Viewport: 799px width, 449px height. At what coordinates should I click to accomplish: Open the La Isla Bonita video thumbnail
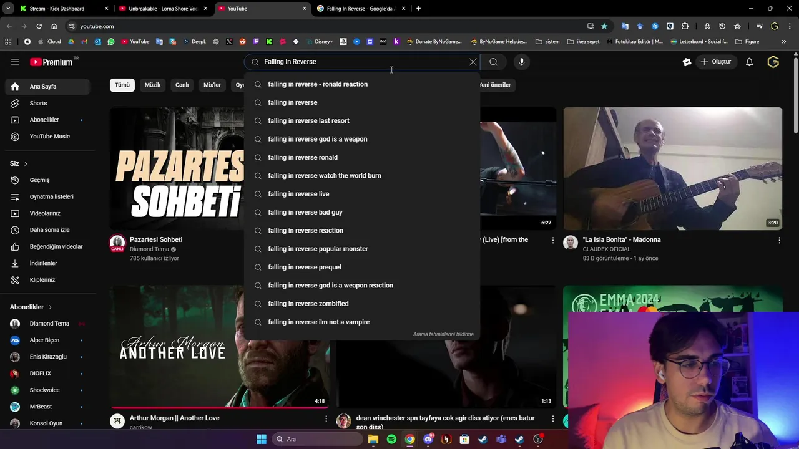(672, 168)
